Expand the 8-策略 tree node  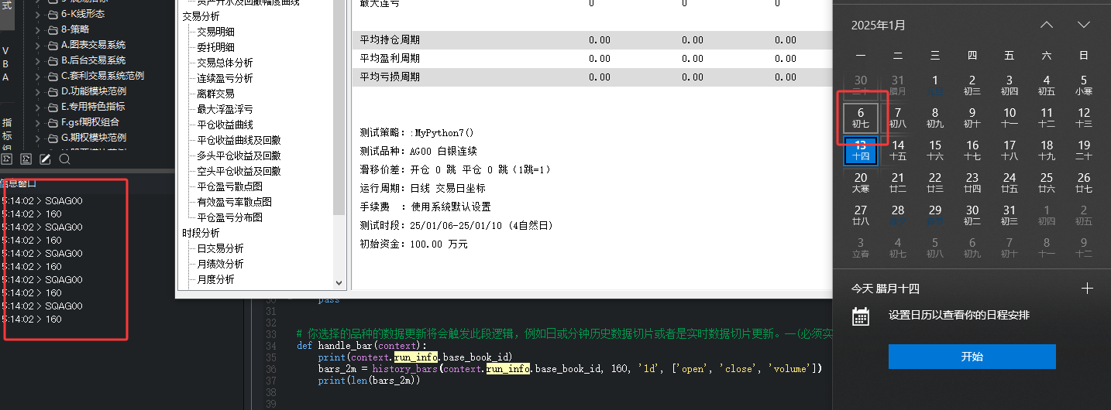(38, 29)
